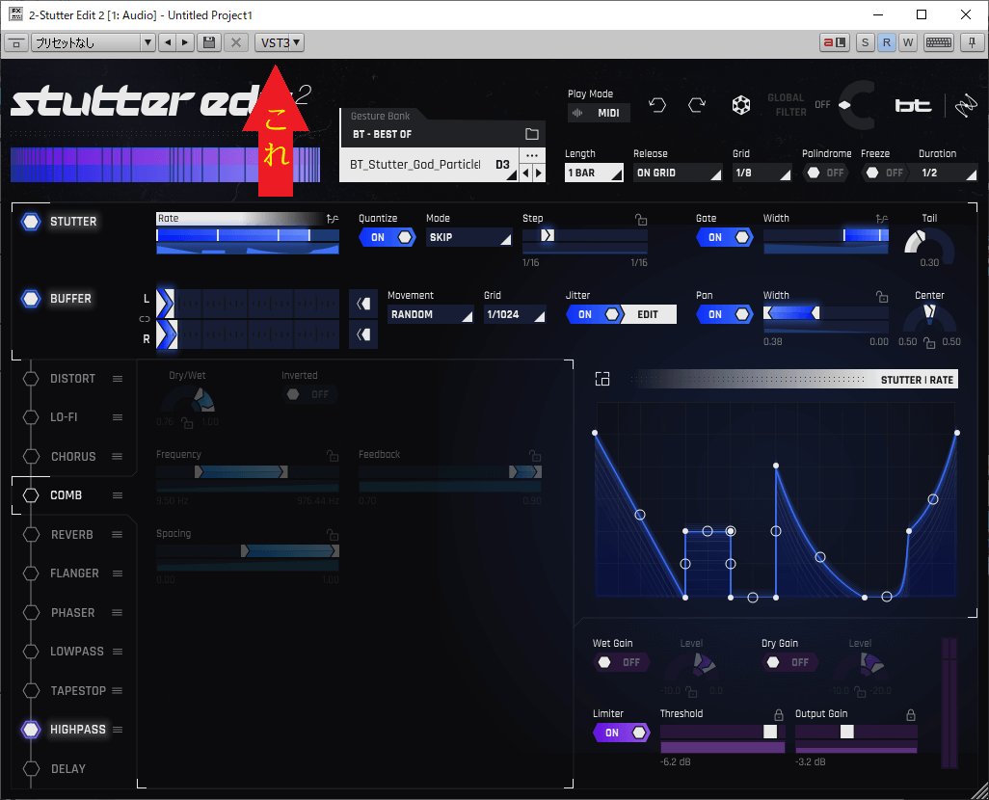
Task: Select the DELAY effect module
Action: (68, 768)
